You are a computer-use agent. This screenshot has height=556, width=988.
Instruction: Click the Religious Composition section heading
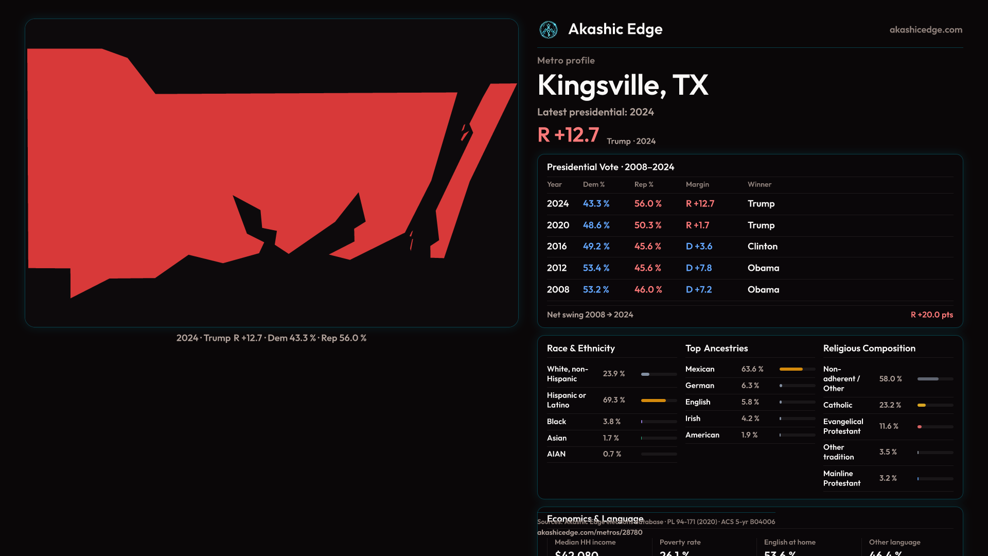[869, 349]
